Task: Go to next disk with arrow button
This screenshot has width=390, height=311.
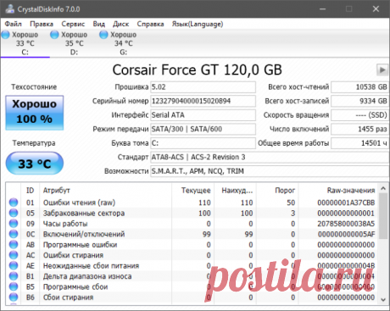Action: tap(382, 69)
